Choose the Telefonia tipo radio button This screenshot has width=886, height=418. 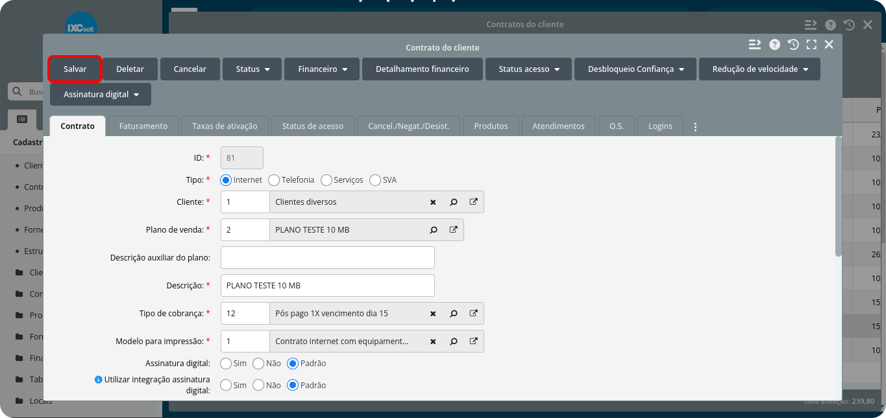click(x=274, y=180)
